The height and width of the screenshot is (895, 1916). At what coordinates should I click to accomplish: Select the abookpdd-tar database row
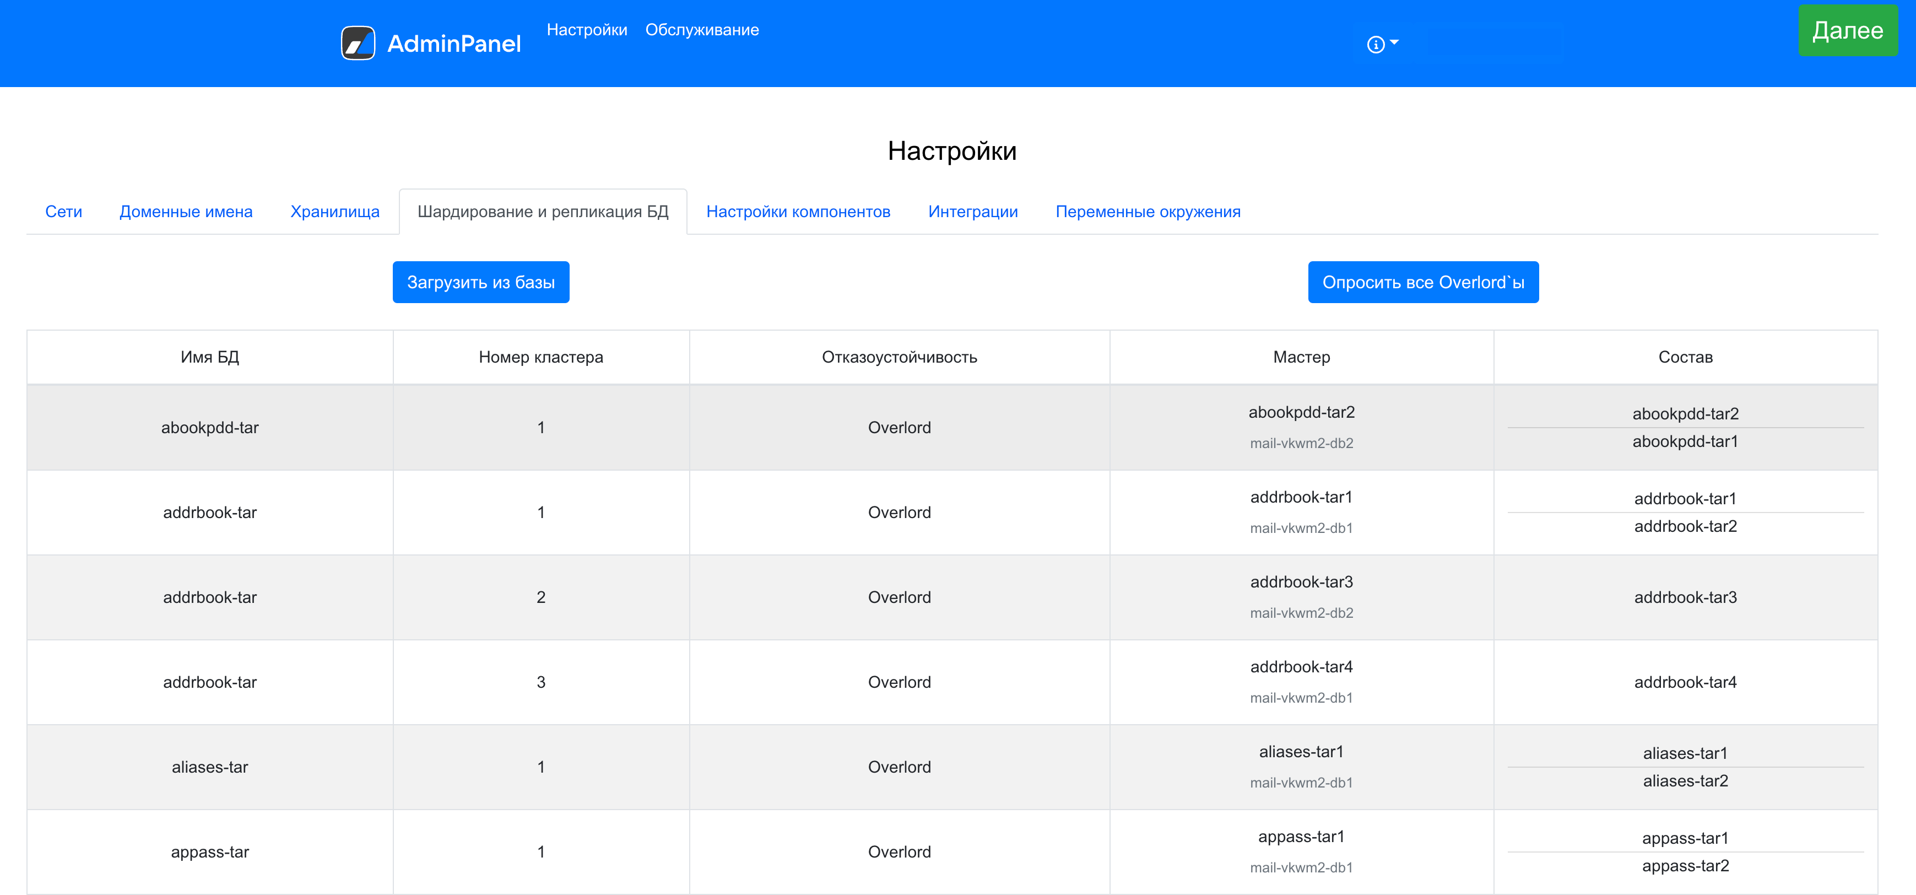(x=210, y=428)
